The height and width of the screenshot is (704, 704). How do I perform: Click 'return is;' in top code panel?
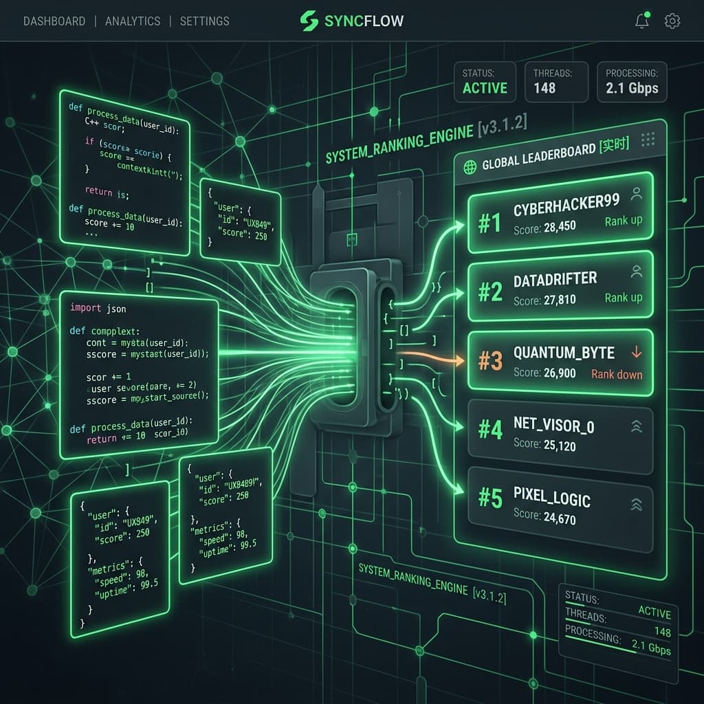(x=107, y=192)
